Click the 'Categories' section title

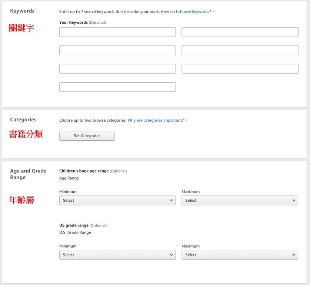click(23, 120)
